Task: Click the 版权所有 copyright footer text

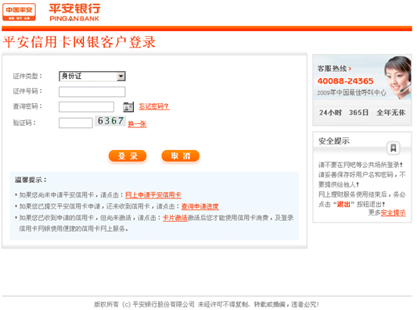Action: [207, 305]
